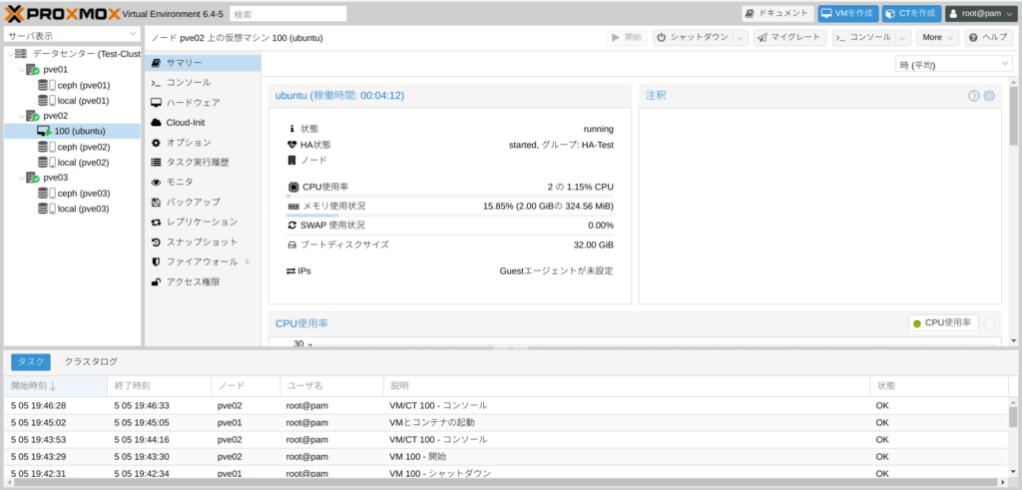Open サマリー summary tab

(203, 63)
